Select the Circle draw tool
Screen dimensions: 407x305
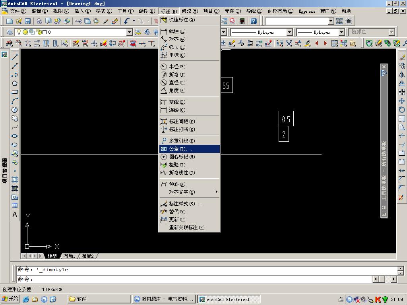coord(15,110)
